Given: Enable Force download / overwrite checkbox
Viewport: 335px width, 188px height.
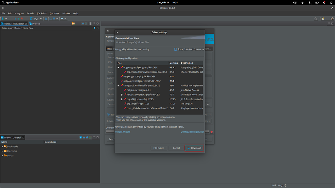Looking at the screenshot, I should point(176,49).
